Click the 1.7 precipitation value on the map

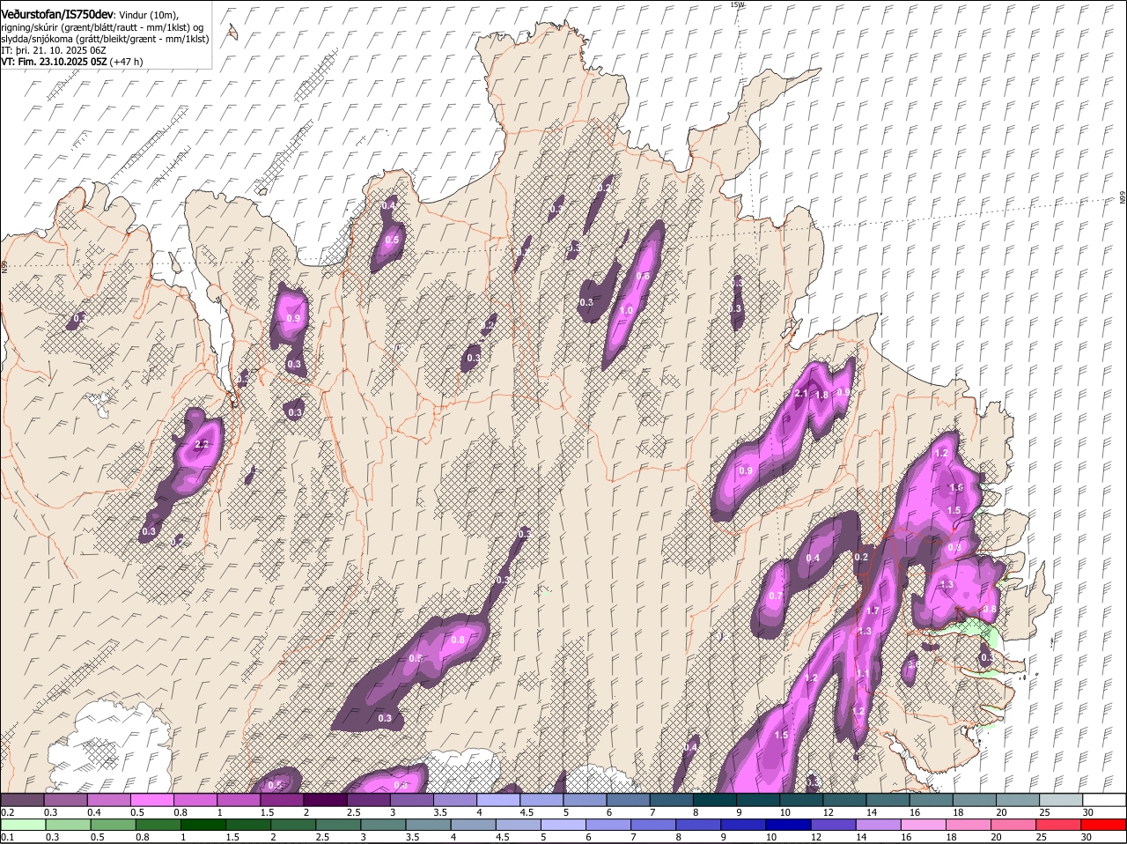[x=873, y=611]
